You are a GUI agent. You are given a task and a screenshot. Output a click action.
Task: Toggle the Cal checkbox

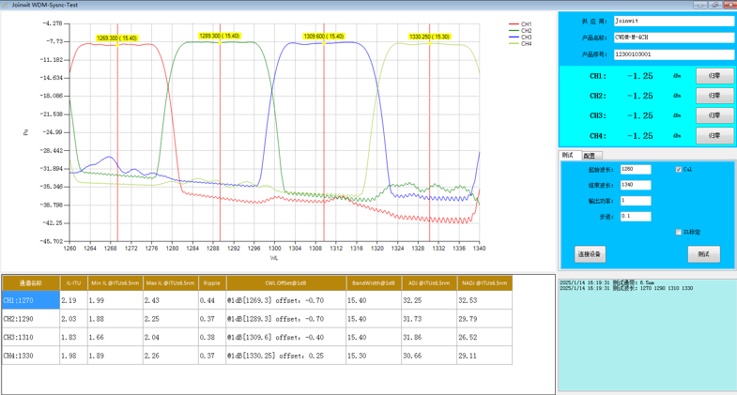679,170
